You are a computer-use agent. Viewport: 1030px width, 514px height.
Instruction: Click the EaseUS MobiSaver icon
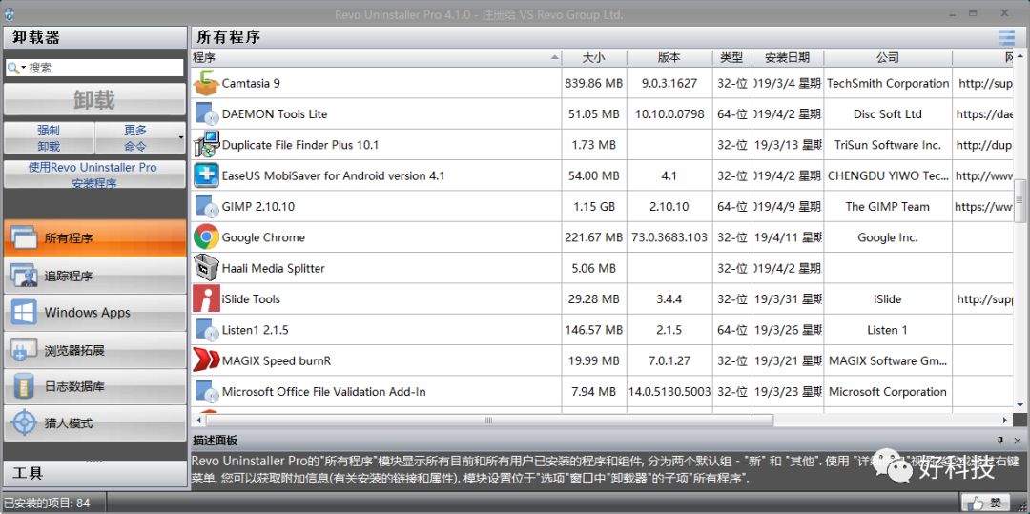tap(206, 175)
